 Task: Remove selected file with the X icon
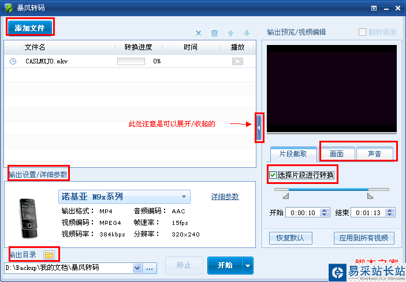(x=198, y=33)
